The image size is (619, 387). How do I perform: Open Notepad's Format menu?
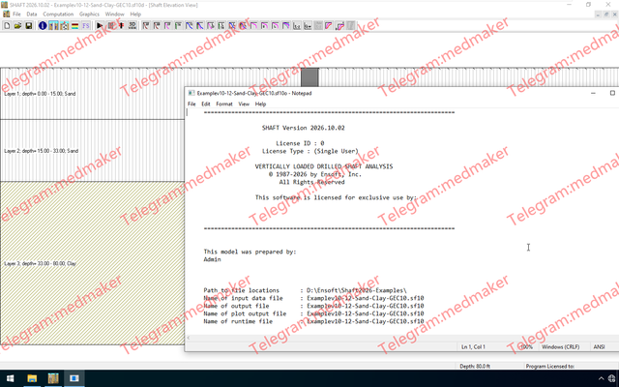[x=224, y=104]
